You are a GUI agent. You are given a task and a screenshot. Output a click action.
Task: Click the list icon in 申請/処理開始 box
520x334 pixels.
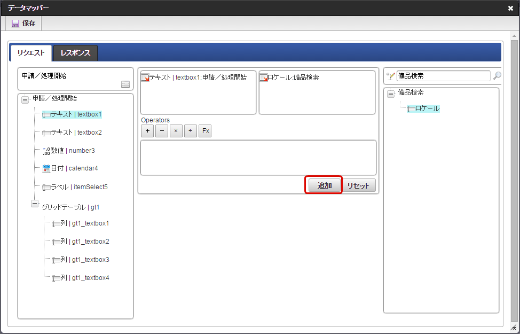(125, 84)
